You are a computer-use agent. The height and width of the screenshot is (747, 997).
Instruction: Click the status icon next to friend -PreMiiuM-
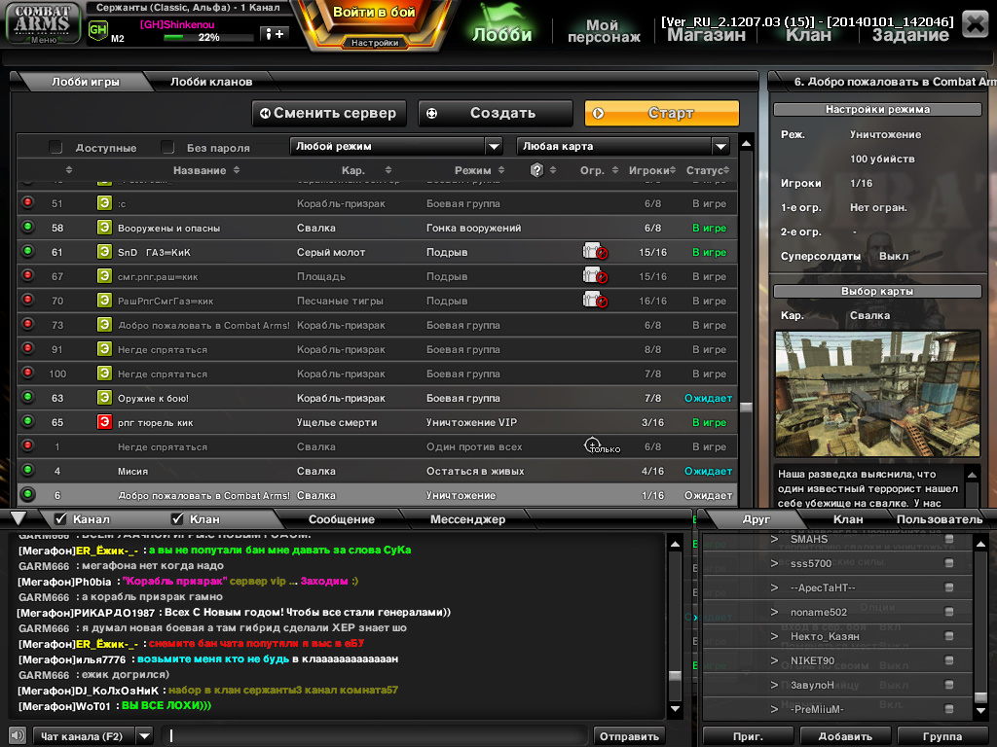(948, 709)
